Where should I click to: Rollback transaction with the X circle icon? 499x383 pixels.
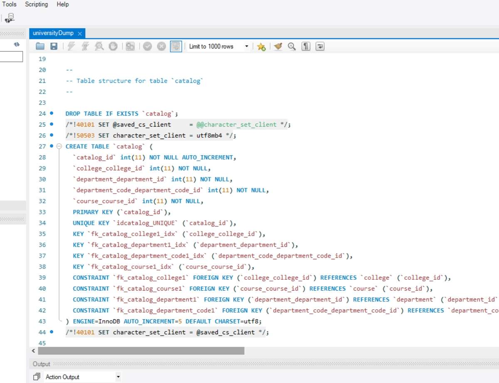pos(161,47)
